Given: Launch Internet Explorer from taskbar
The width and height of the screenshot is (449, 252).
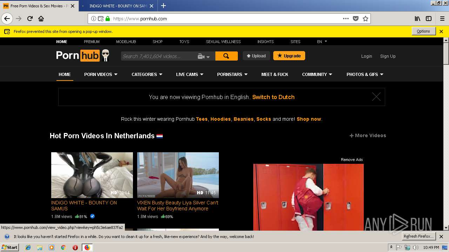Looking at the screenshot, I should click(28, 247).
